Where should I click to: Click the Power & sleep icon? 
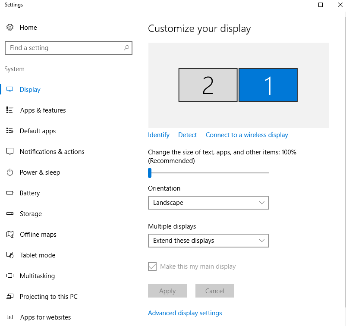pyautogui.click(x=10, y=172)
